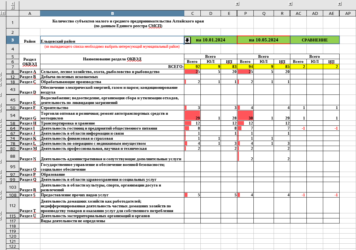Click the yellow total cell with 83

click(229, 67)
